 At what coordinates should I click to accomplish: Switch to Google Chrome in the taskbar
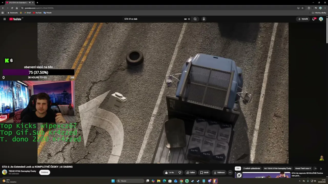[181, 181]
